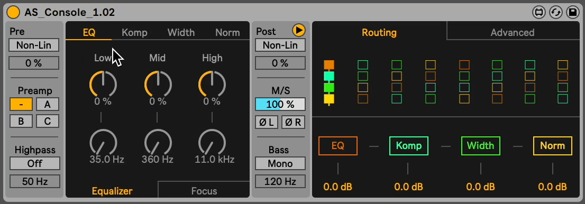Screen dimensions: 585x204
Task: Click the green Width module box in routing chain
Action: point(480,146)
